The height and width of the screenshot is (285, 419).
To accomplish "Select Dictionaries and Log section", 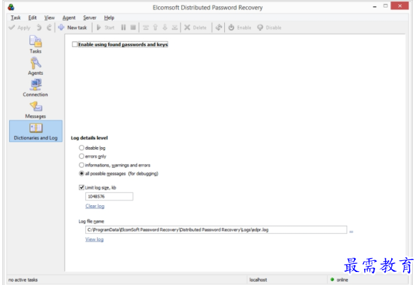I will (36, 131).
